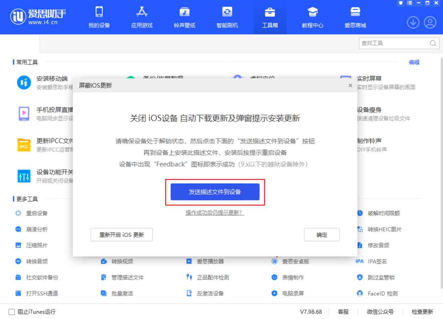443x319 pixels.
Task: Click into the 查找工具 search field
Action: [x=393, y=43]
